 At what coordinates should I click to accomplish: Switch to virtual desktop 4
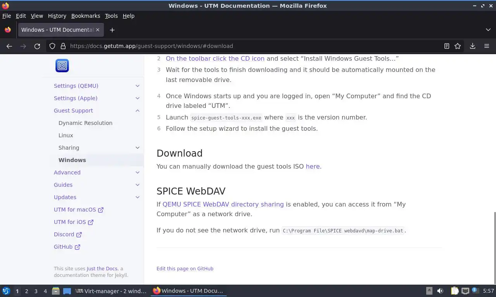click(45, 291)
